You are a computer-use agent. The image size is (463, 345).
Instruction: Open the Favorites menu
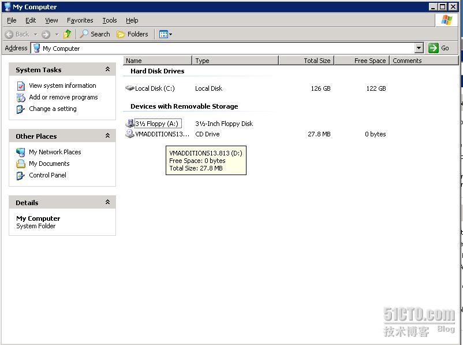[80, 20]
